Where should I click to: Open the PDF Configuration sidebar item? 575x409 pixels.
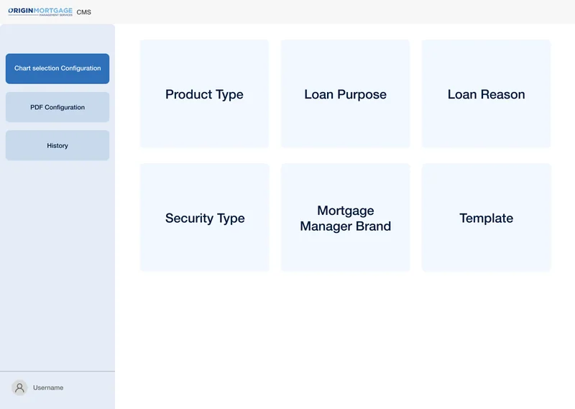click(x=57, y=107)
